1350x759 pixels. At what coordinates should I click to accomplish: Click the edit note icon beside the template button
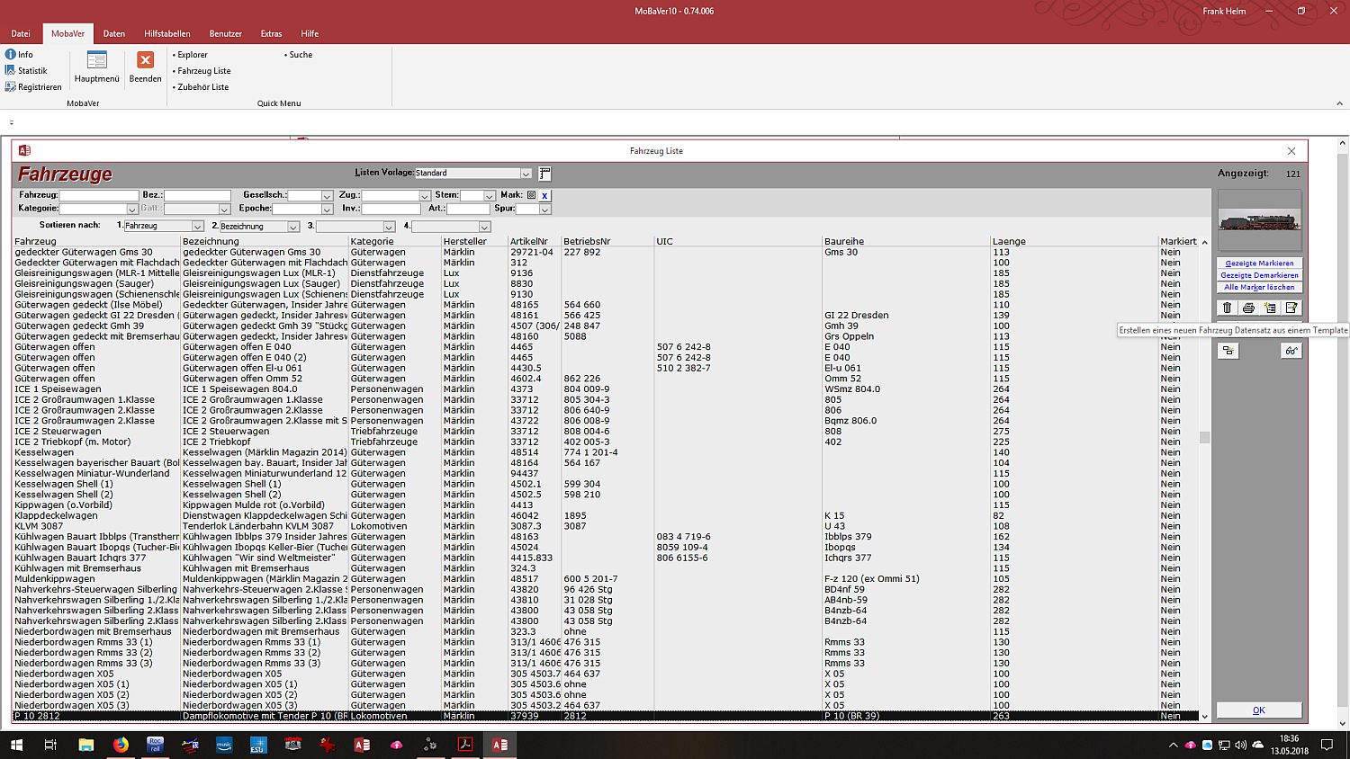[1291, 308]
